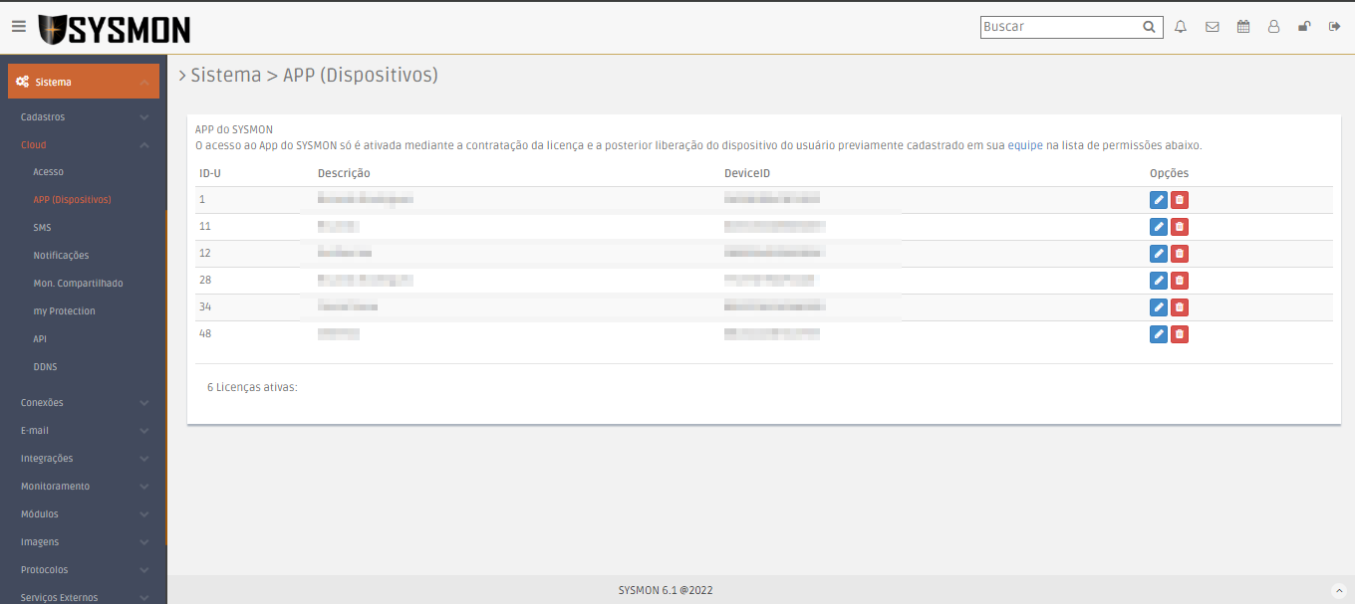Toggle the hamburger sidebar menu
This screenshot has height=604, width=1355.
(19, 27)
